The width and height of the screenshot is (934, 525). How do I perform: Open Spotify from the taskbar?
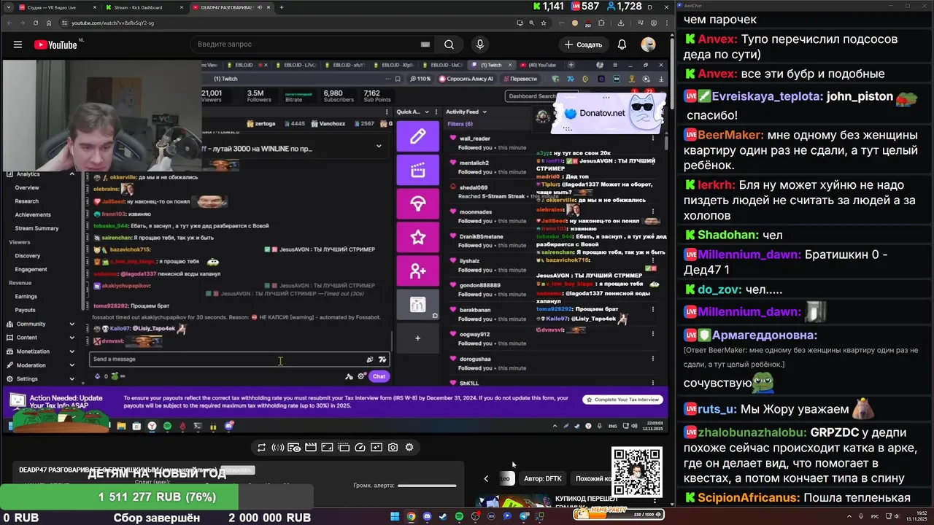coord(459,516)
